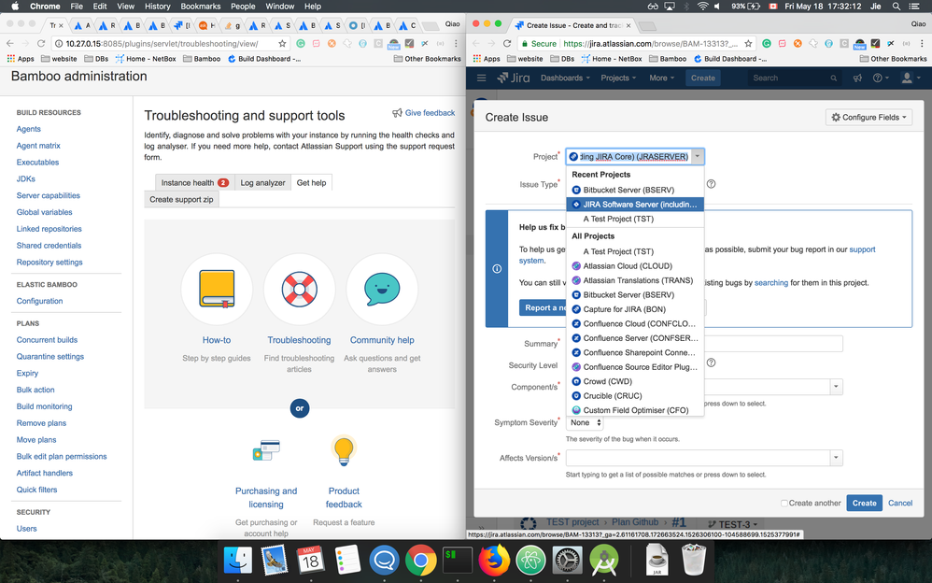Open the Bookmarks menu in menu bar
This screenshot has height=583, width=932.
[200, 7]
